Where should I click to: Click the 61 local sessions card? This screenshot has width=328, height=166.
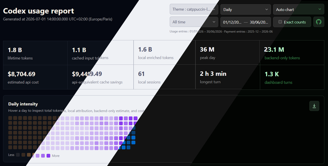pyautogui.click(x=165, y=77)
